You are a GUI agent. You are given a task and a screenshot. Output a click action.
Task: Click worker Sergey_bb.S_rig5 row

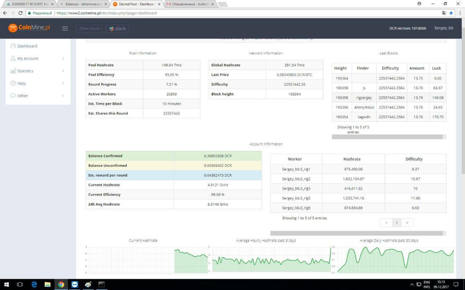click(358, 198)
